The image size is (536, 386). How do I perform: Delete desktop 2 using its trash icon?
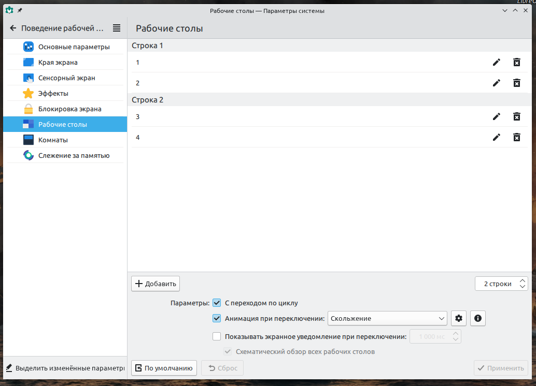coord(516,83)
